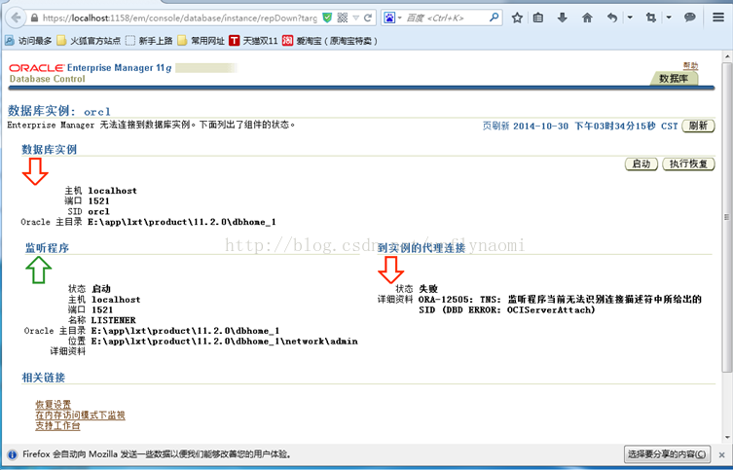Reload the page with the refresh icon
The height and width of the screenshot is (470, 733).
(x=368, y=18)
